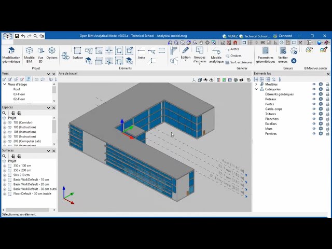The height and width of the screenshot is (249, 332).
Task: Select the Roof floor view
Action: click(x=17, y=89)
